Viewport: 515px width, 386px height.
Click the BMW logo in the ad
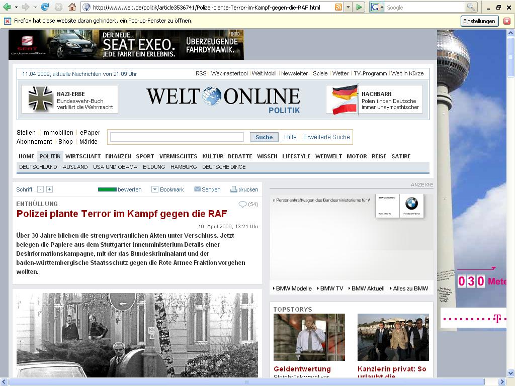(x=411, y=204)
